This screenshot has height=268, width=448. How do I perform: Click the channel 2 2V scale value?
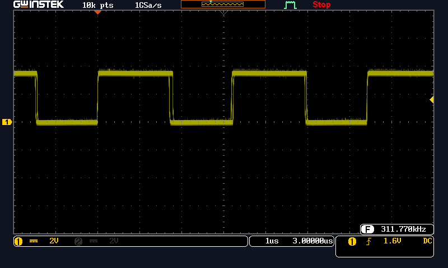(114, 241)
